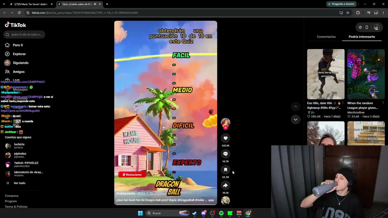Viewport: 388px width, 218px height.
Task: Go to the previous video arrow
Action: click(296, 107)
